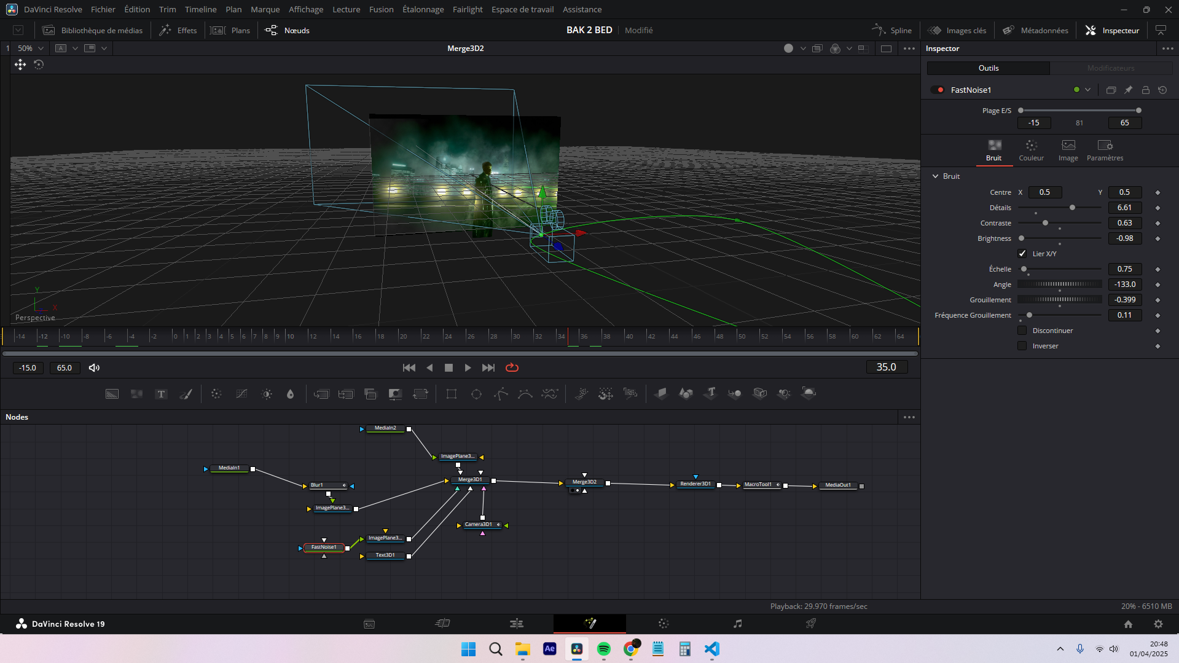Click the current frame field 35.0
The image size is (1179, 663).
pyautogui.click(x=886, y=367)
